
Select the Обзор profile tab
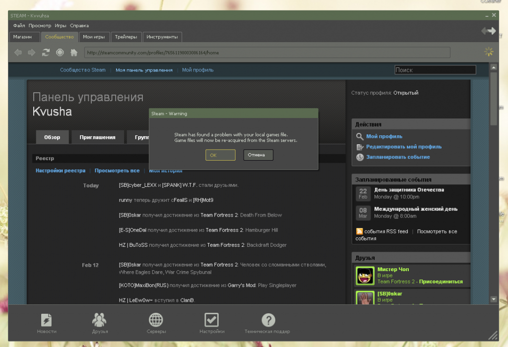(52, 137)
